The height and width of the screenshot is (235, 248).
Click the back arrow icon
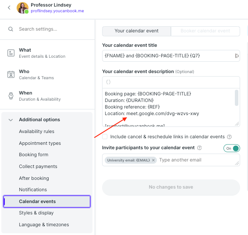(9, 7)
